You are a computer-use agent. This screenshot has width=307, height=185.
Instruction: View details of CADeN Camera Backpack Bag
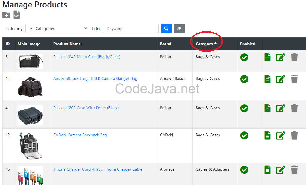[267, 135]
